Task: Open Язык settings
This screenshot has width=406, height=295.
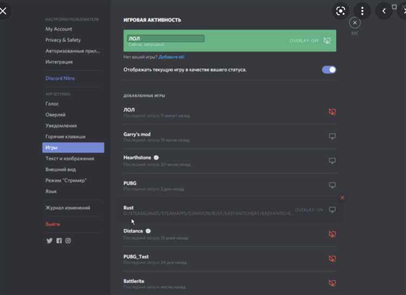Action: pos(51,192)
